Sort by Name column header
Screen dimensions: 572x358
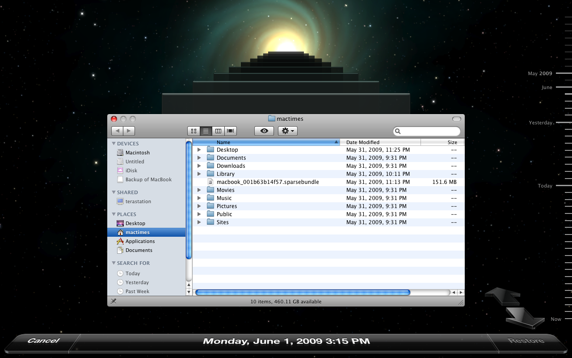(x=266, y=142)
